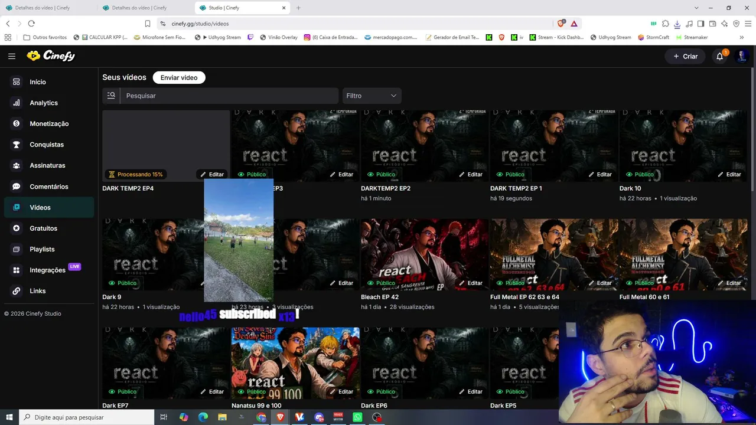
Task: Open the Cinefy hamburger menu
Action: tap(12, 56)
